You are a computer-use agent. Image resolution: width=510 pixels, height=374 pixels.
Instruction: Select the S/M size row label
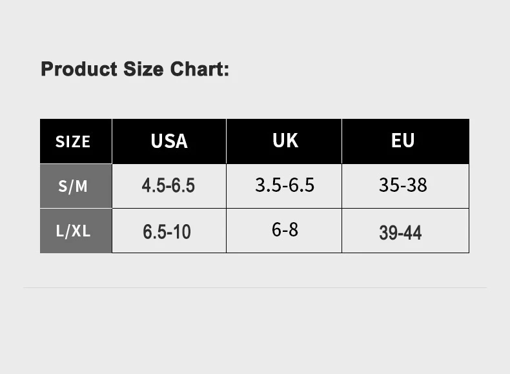pyautogui.click(x=73, y=186)
